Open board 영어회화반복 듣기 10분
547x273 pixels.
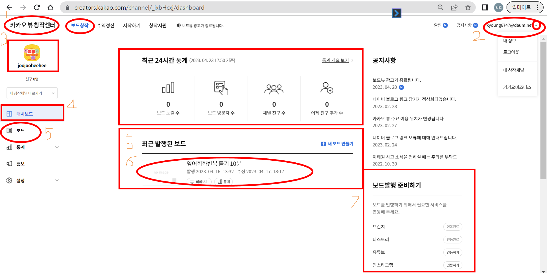coord(214,164)
